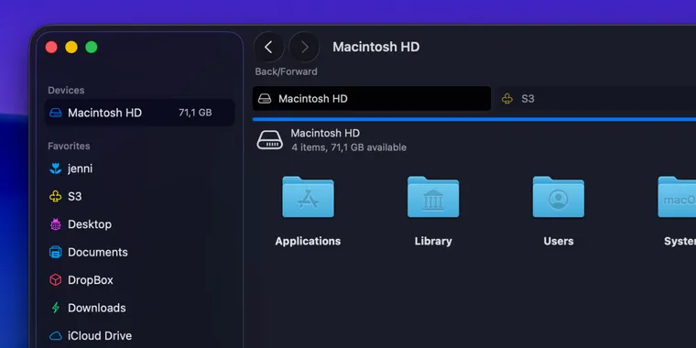Screen dimensions: 696x348
Task: Open the jenni home folder in Favorites
Action: tap(139, 169)
